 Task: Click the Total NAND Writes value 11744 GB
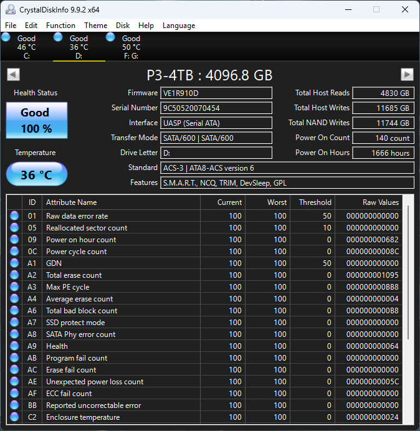click(x=383, y=123)
